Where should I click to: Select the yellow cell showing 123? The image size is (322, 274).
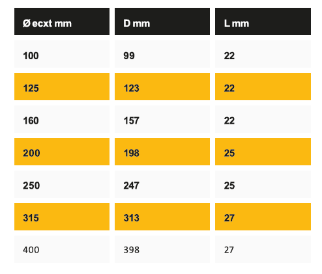162,87
